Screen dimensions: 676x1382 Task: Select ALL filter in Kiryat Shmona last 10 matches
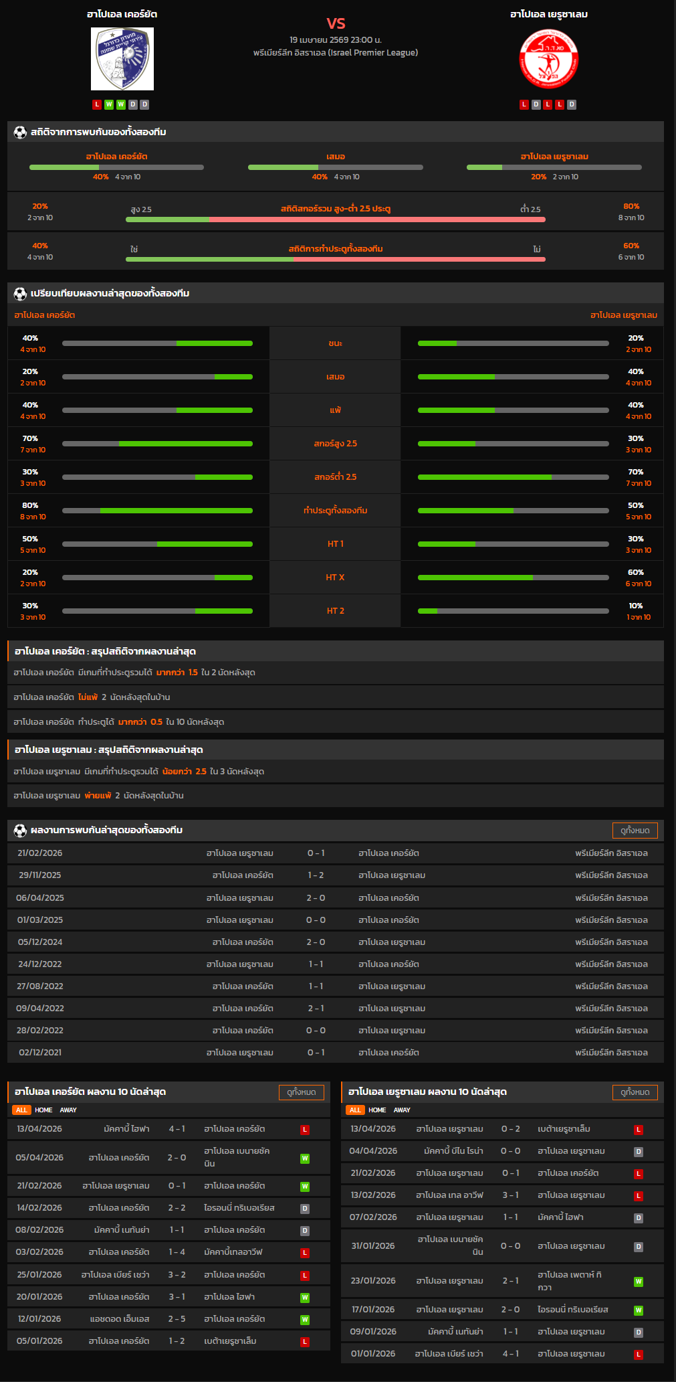[x=21, y=1110]
